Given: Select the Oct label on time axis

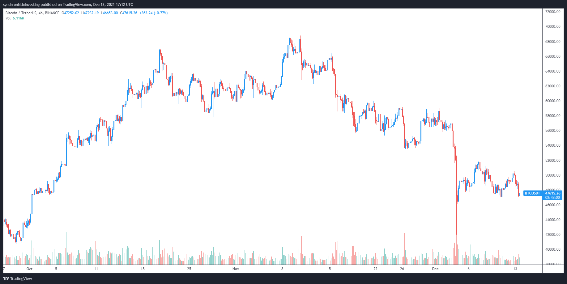Looking at the screenshot, I should [x=29, y=269].
